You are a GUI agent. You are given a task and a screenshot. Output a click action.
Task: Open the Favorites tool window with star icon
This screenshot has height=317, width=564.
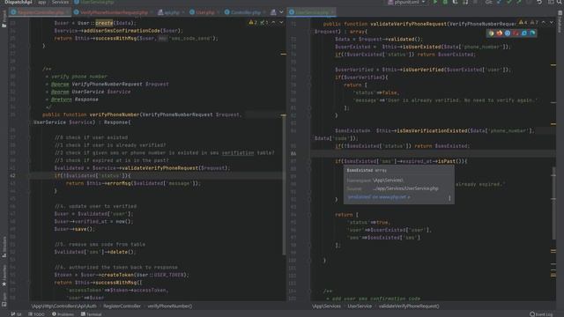(4, 276)
